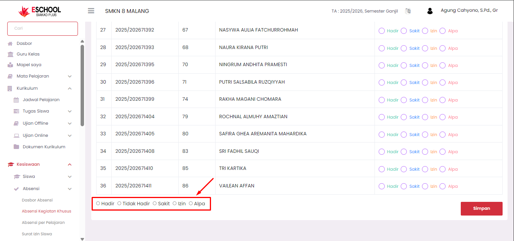Open Absensi Kegiatan Khusus menu item
Viewport: 514px width, 241px height.
coord(46,211)
